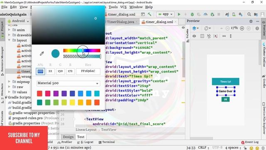The image size is (266, 150).
Task: Expand the anim folder
Action: click(x=9, y=30)
